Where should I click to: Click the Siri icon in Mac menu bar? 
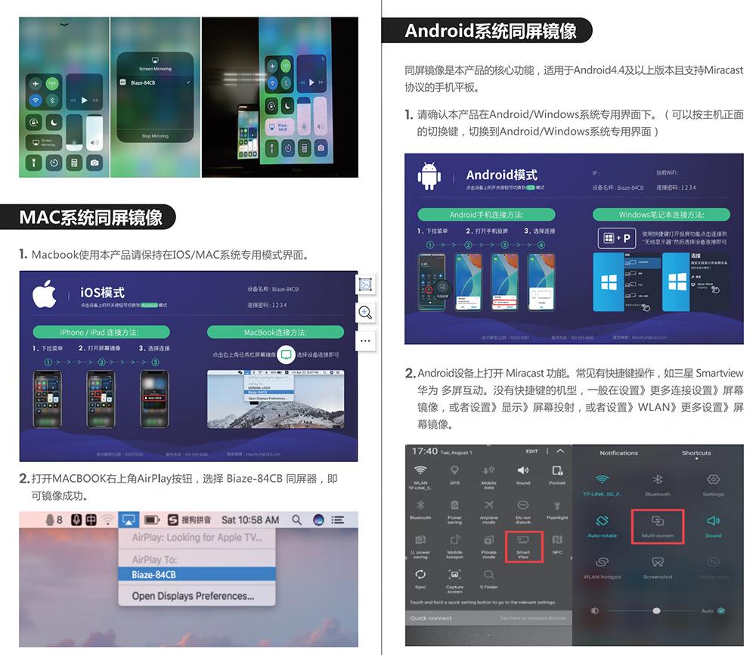318,520
